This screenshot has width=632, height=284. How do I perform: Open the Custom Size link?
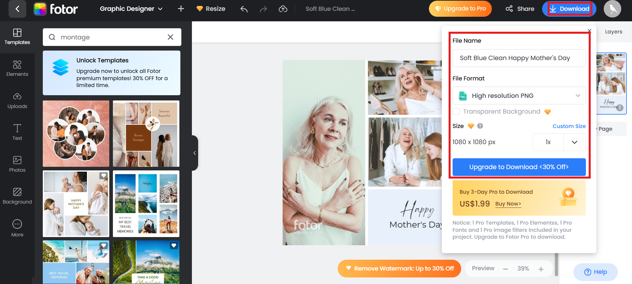pyautogui.click(x=569, y=126)
